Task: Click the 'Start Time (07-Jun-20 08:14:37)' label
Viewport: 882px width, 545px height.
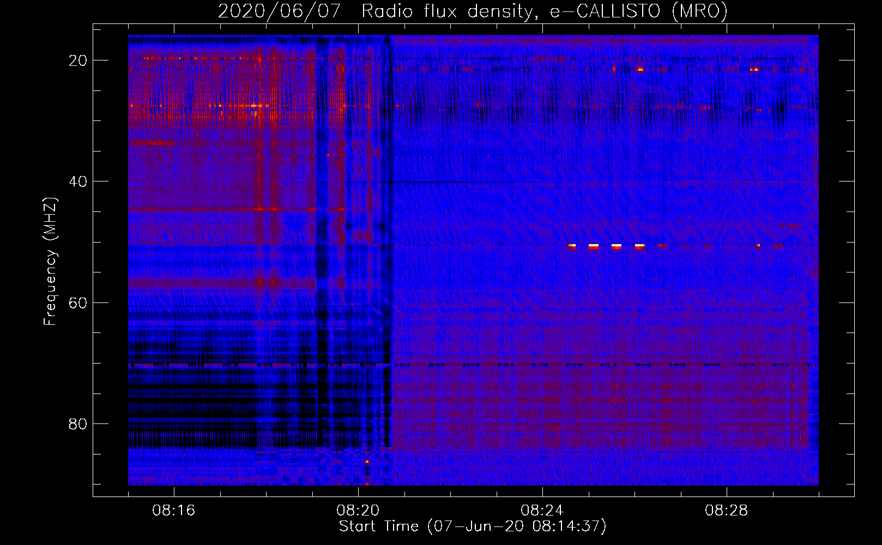Action: pos(473,526)
